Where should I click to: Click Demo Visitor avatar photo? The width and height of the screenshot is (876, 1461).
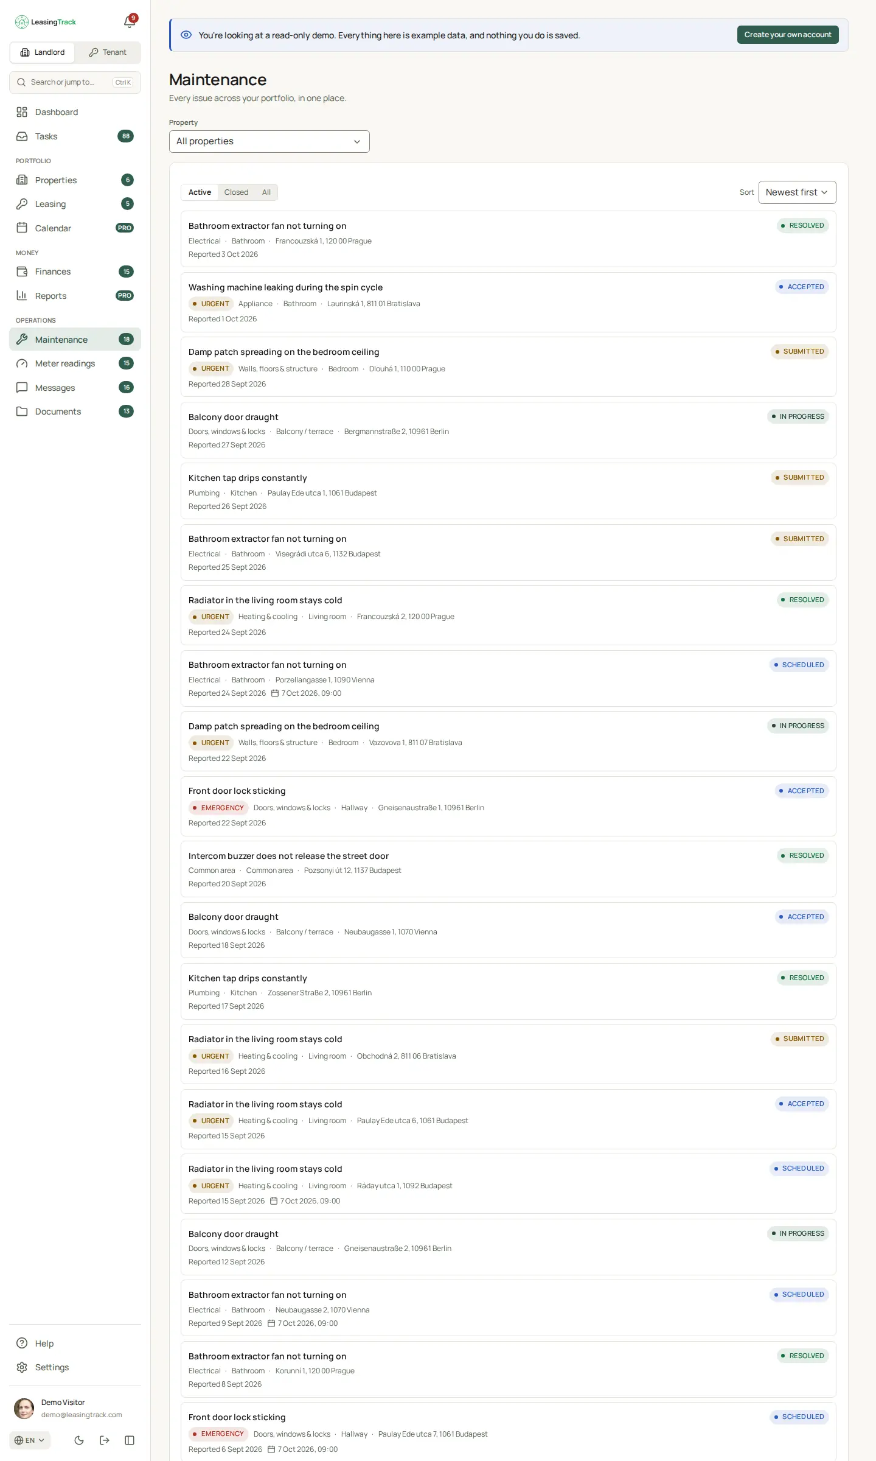(x=24, y=1409)
